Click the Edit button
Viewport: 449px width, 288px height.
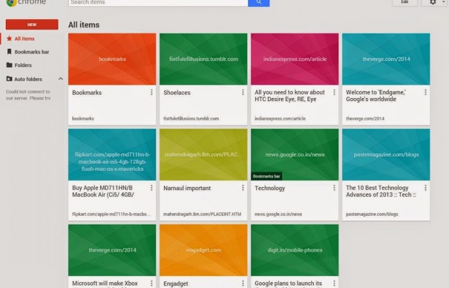[x=404, y=3]
